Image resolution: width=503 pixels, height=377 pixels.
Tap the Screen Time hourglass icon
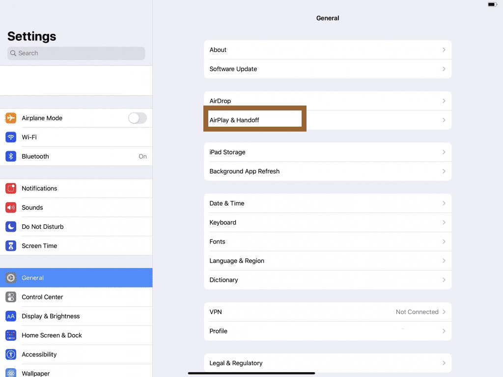[11, 246]
